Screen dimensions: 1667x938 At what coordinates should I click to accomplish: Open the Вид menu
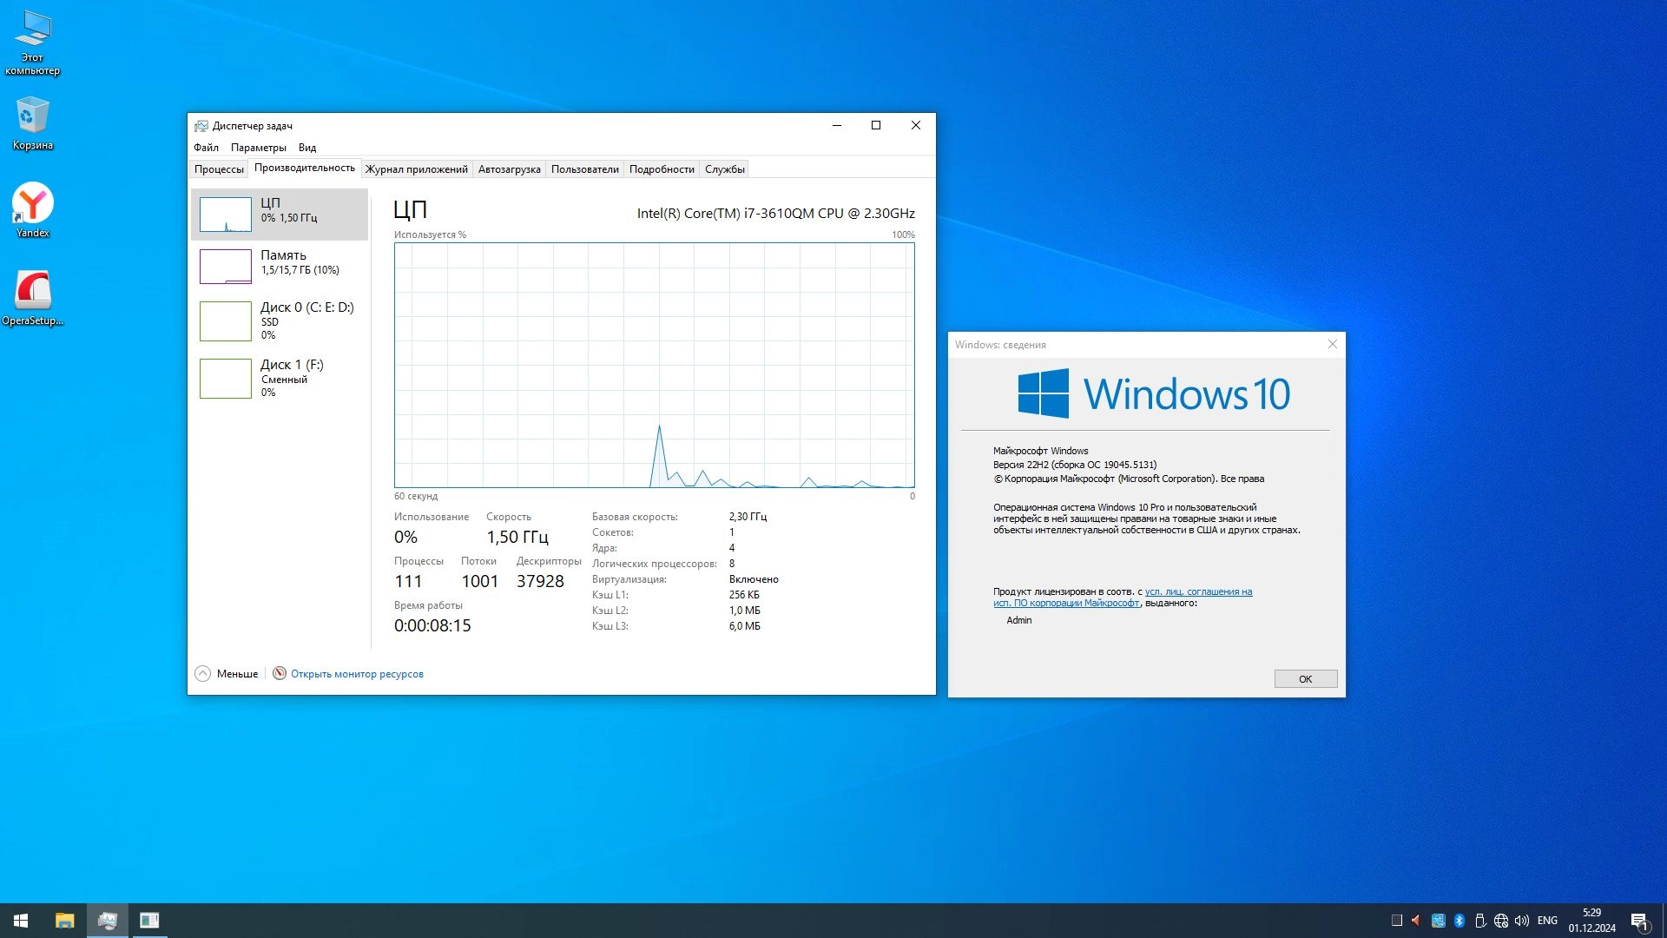(x=307, y=148)
